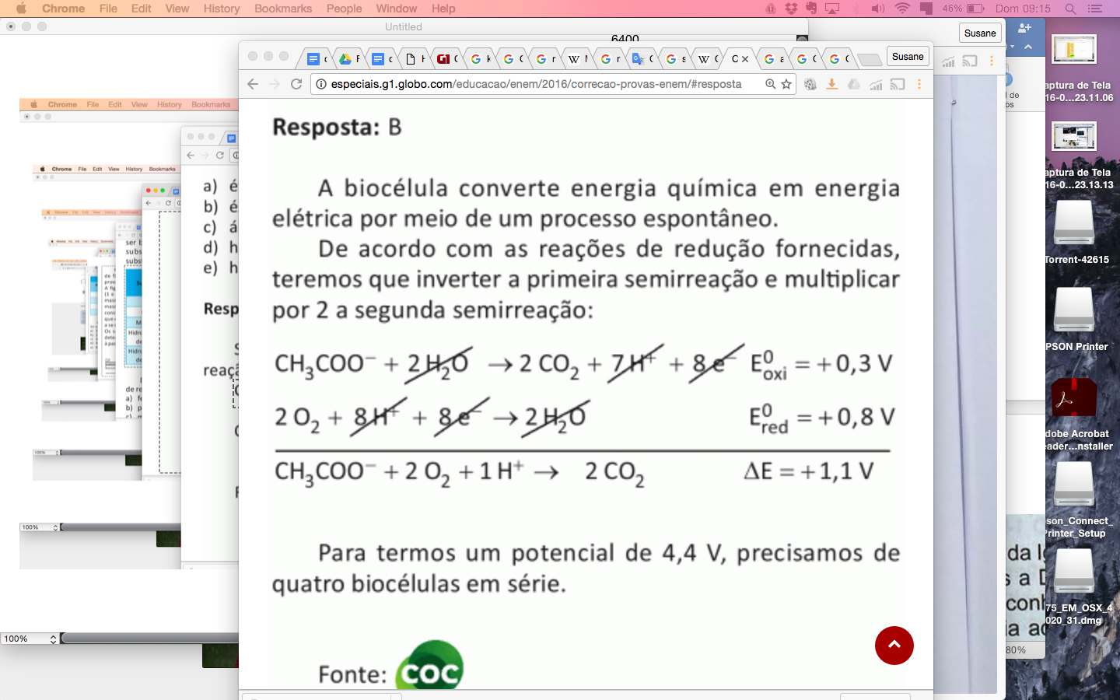View site information icon next to URL
The height and width of the screenshot is (700, 1120).
coord(320,84)
